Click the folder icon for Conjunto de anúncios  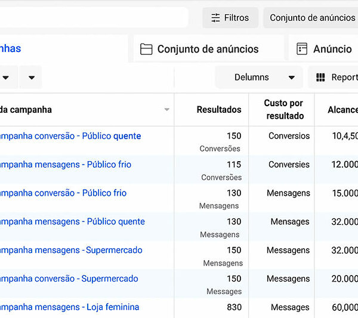[146, 49]
